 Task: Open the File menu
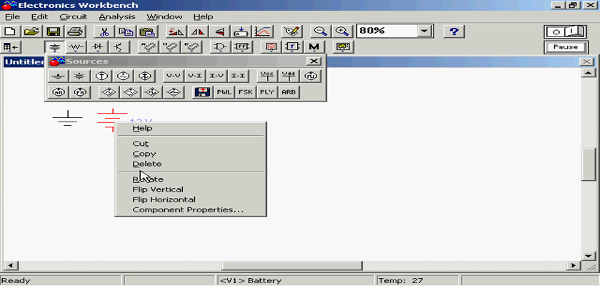coord(13,17)
